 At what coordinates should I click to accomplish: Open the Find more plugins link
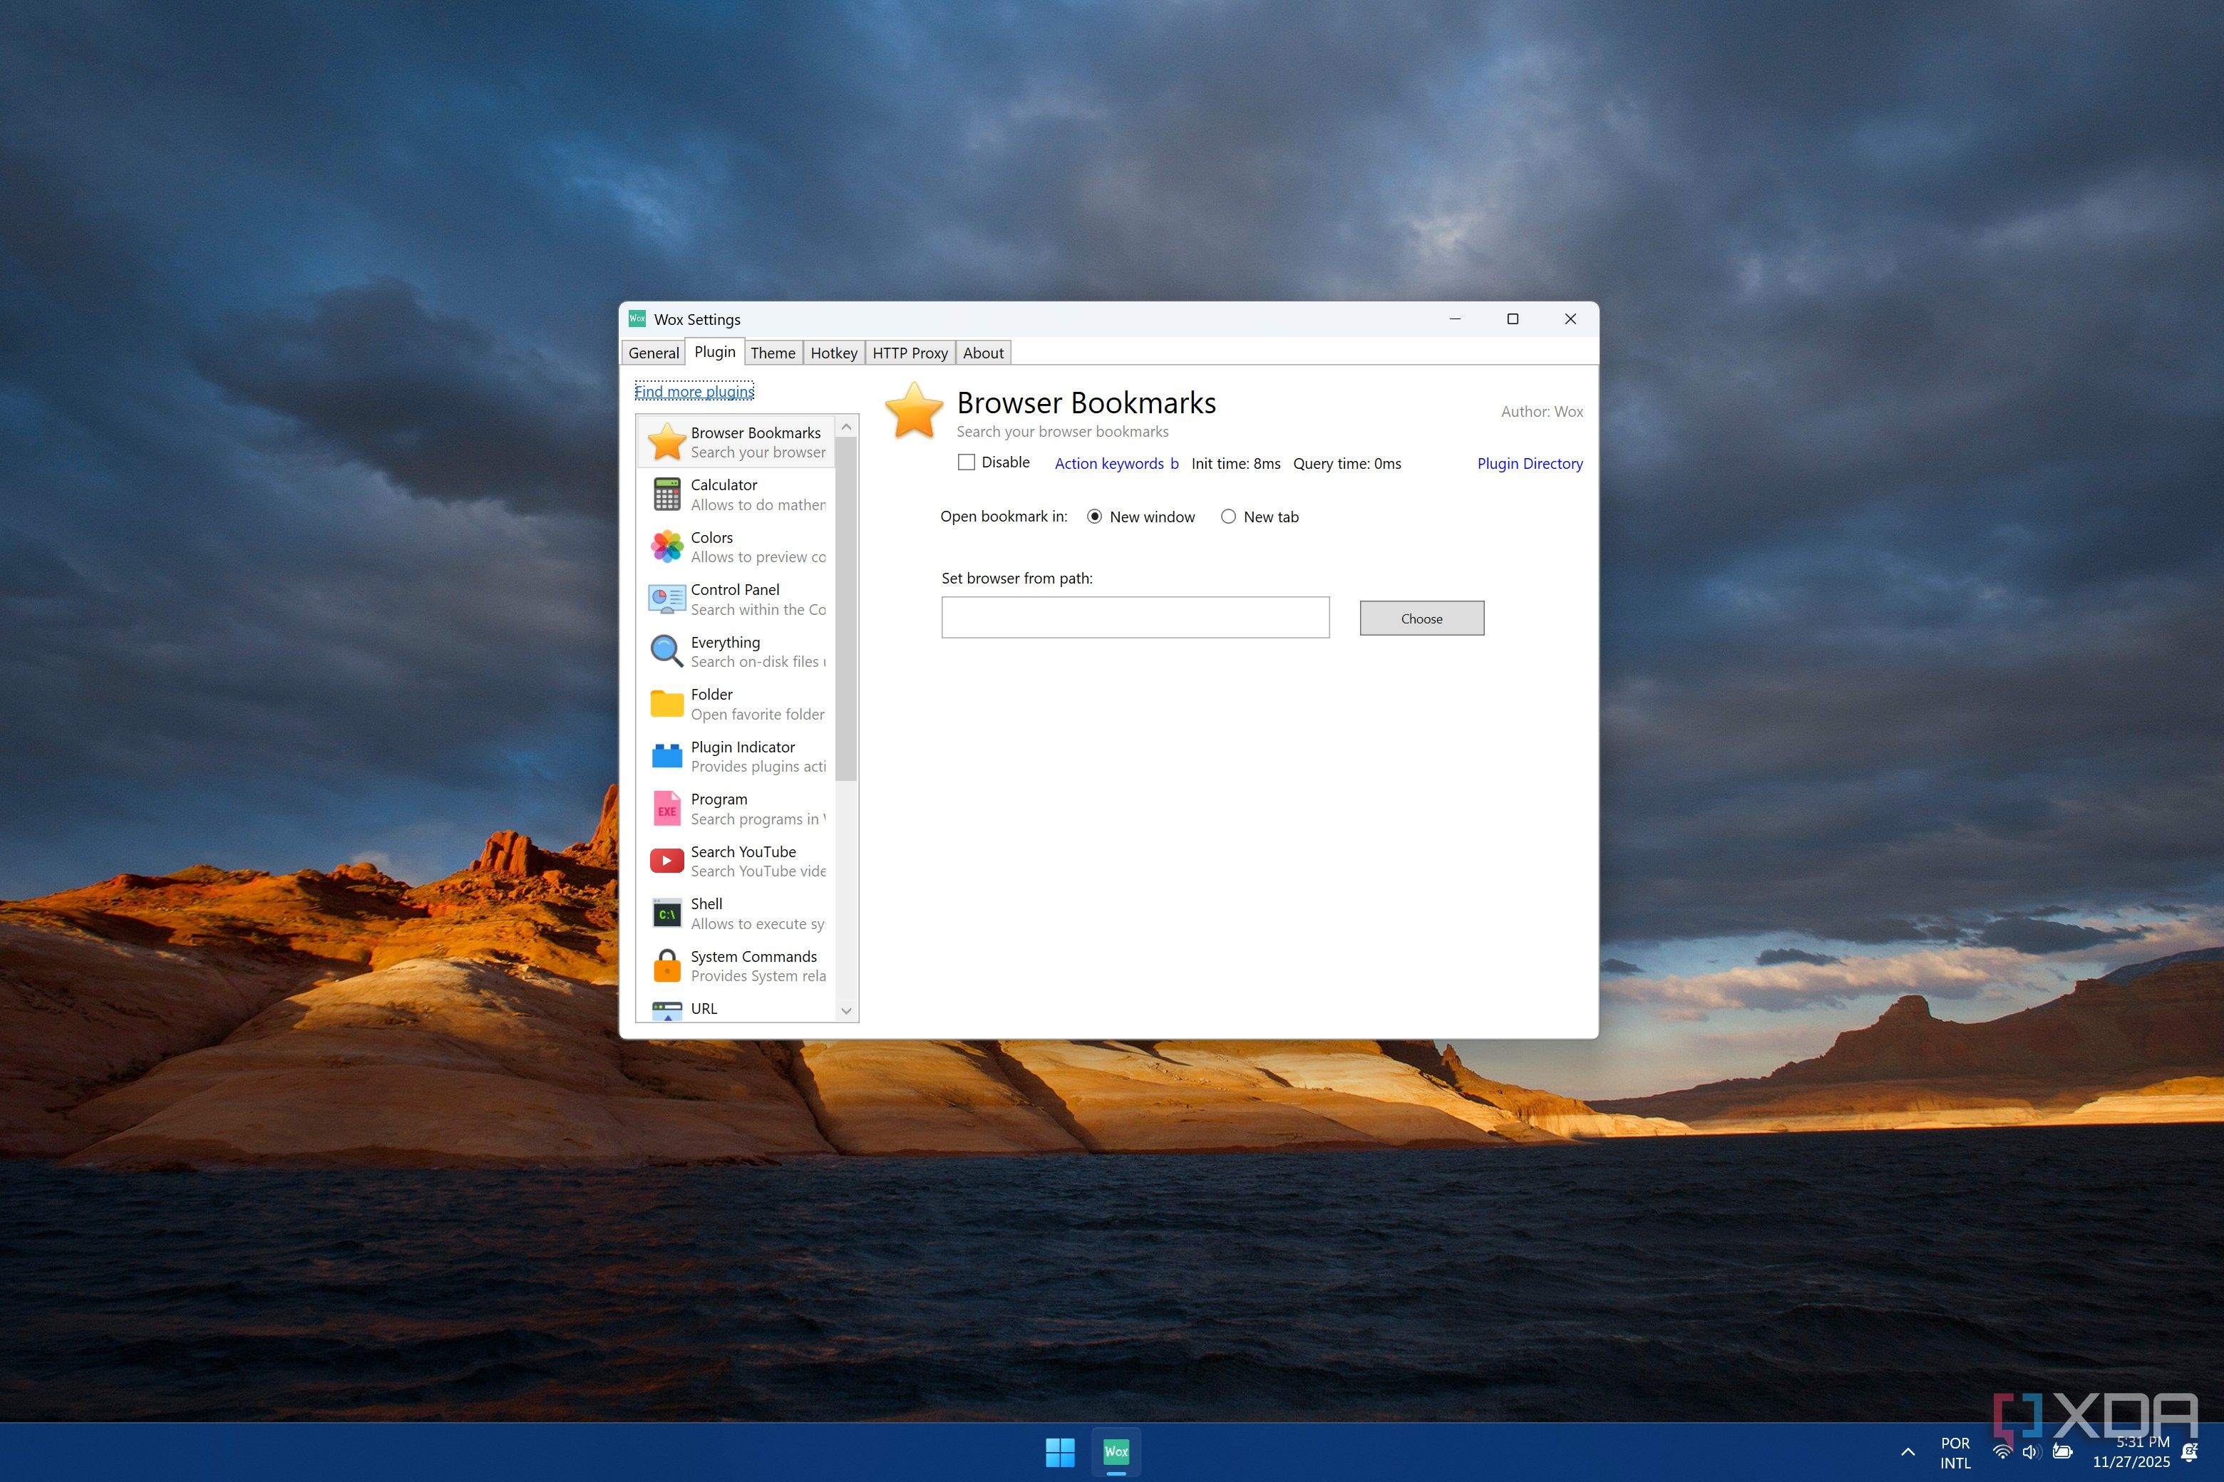(694, 391)
